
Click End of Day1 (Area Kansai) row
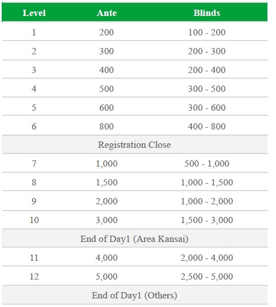click(135, 239)
